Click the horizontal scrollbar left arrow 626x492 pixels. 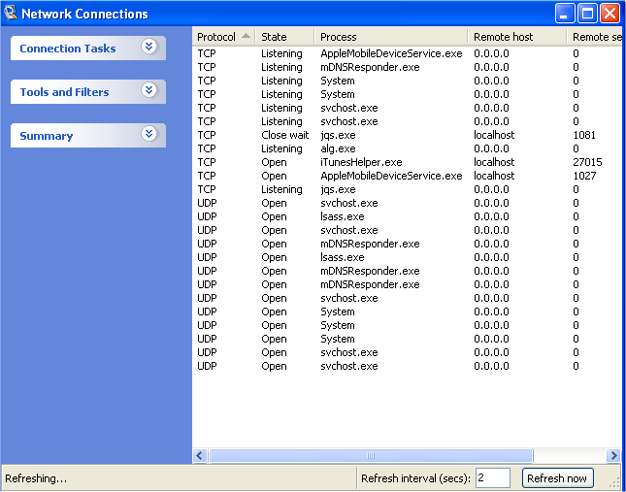(x=200, y=455)
